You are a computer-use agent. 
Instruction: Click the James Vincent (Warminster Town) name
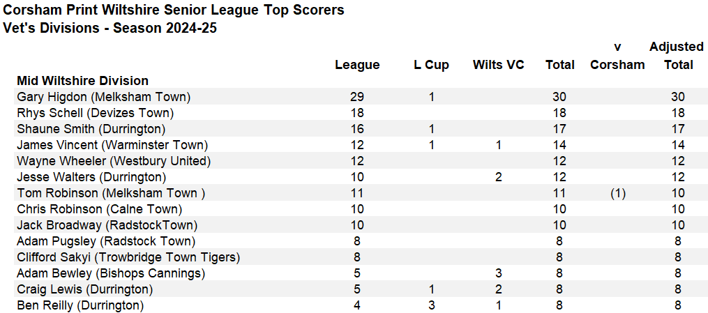112,145
